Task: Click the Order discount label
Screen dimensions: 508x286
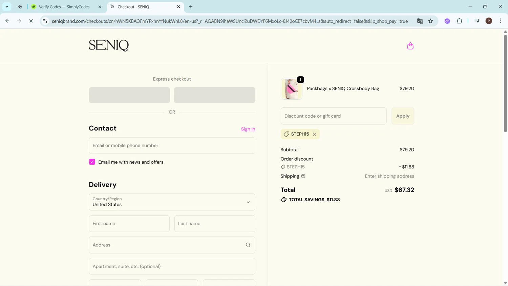Action: [297, 159]
